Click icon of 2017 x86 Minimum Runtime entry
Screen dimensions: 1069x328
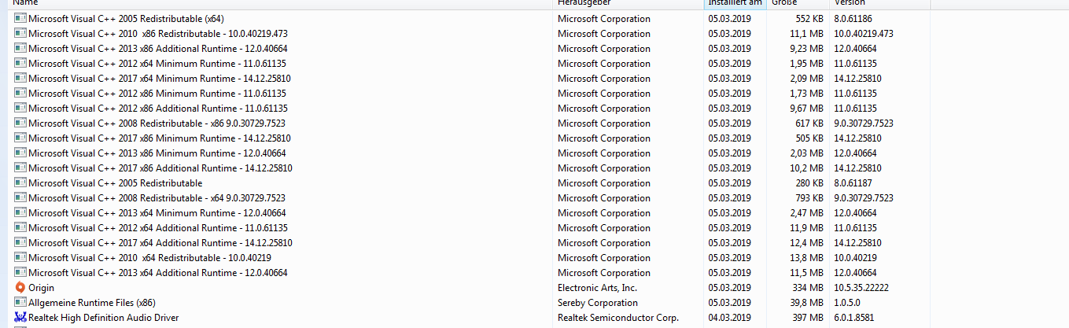20,138
